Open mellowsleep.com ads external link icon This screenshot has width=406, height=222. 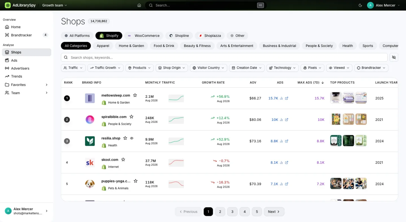point(286,98)
